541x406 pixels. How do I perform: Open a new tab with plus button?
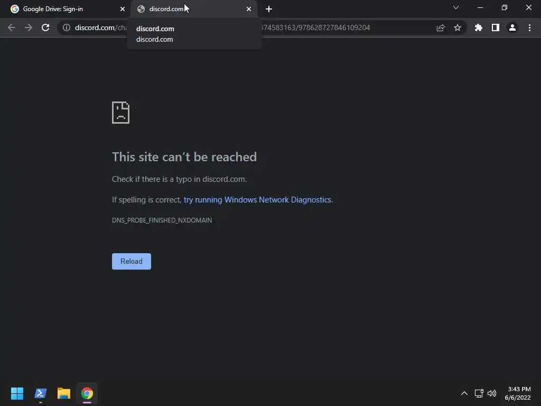click(269, 9)
